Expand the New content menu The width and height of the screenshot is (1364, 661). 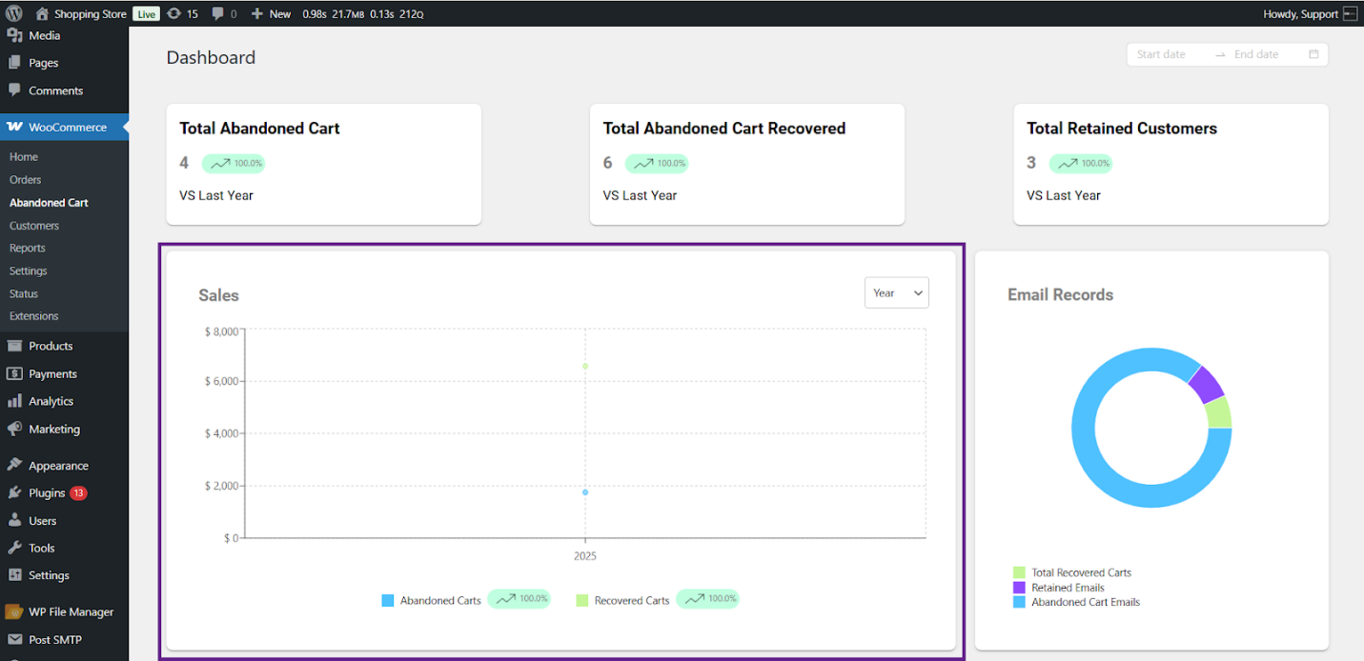coord(271,13)
